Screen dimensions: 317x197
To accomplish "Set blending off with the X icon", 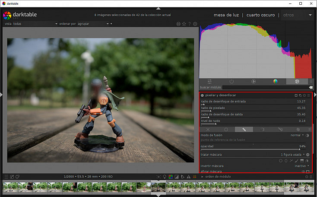I will (208, 130).
